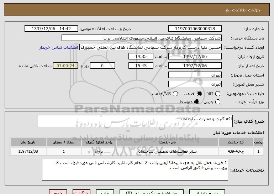
Task: Select the کالا radio button
Action: pyautogui.click(x=217, y=94)
